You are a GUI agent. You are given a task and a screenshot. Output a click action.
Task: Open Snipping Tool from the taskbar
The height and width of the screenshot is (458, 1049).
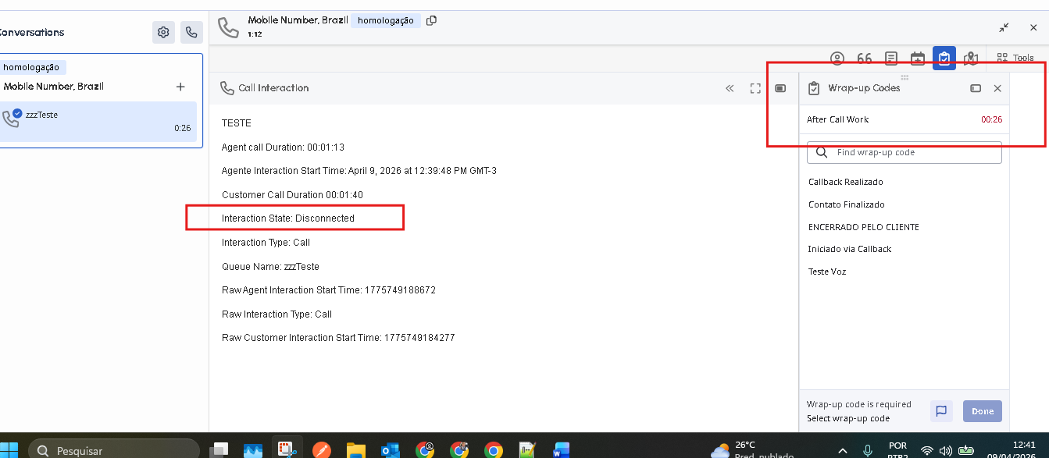(287, 450)
